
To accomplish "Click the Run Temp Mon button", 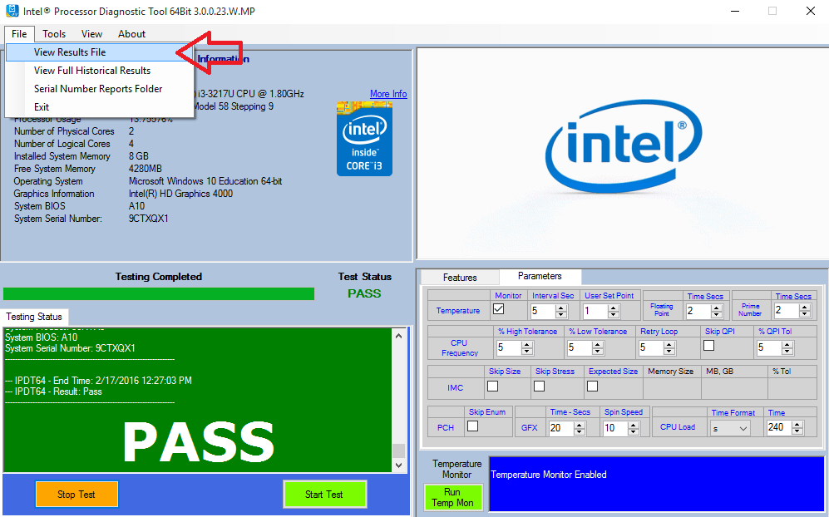I will (x=452, y=497).
